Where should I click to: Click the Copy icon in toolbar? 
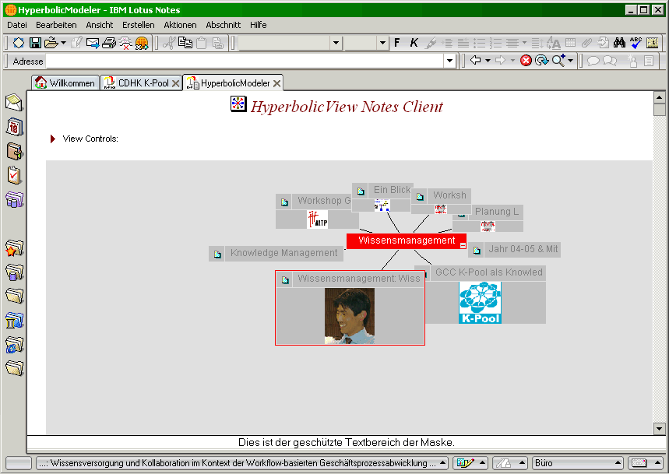(185, 43)
